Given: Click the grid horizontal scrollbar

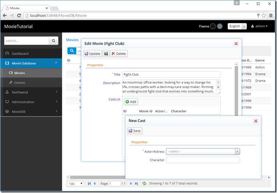Looking at the screenshot, I should [97, 177].
